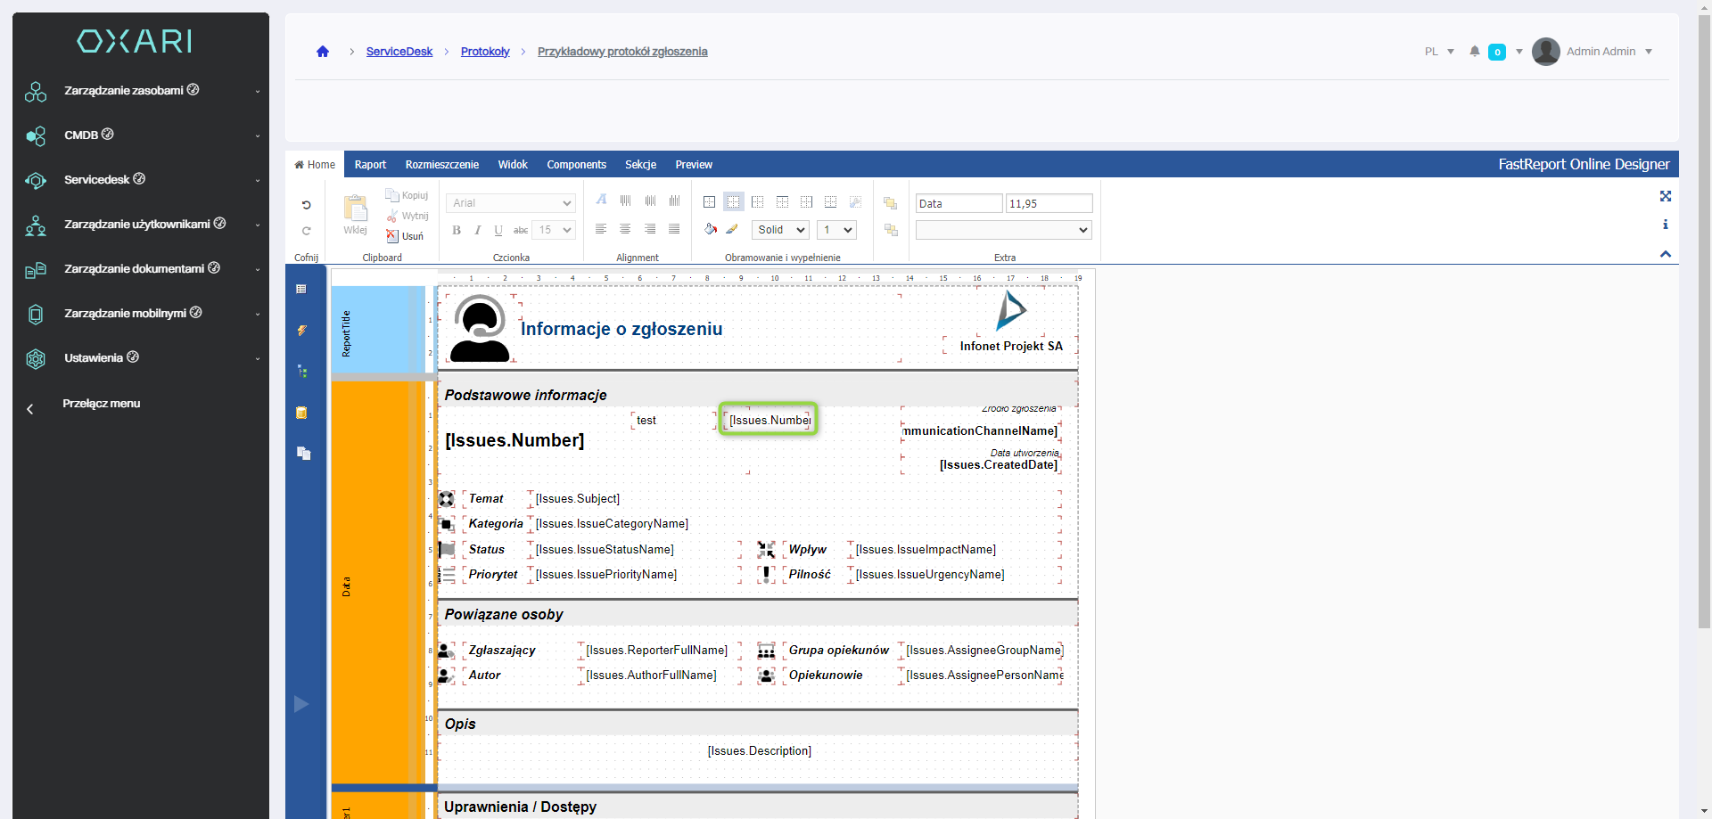The image size is (1712, 819).
Task: Click the fill color bucket icon
Action: [x=710, y=230]
